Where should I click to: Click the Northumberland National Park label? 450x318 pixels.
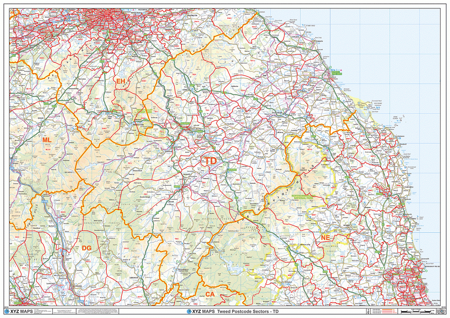pyautogui.click(x=304, y=196)
